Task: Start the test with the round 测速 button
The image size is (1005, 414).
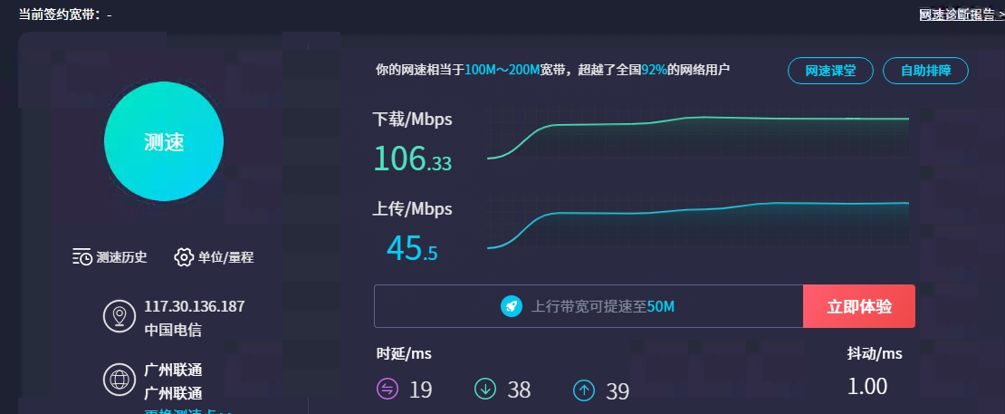Action: coord(164,142)
